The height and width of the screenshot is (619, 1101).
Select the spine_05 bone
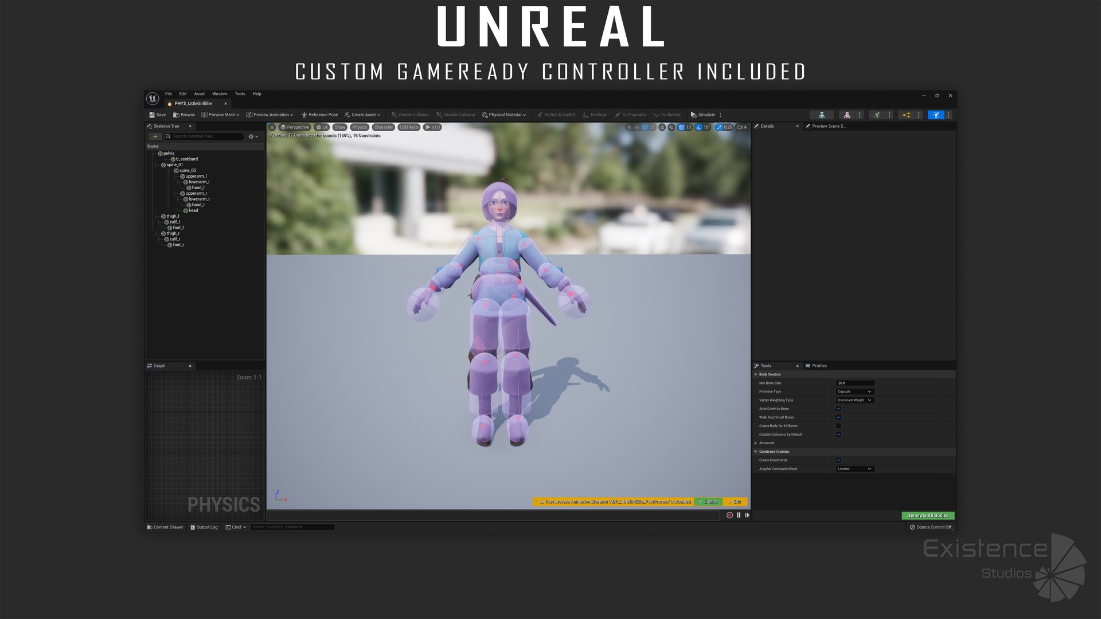(187, 170)
